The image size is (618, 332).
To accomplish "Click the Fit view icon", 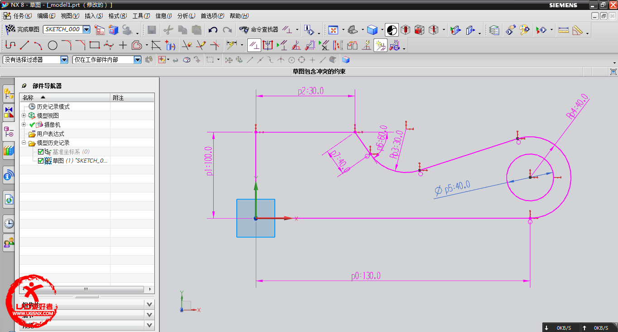I will (x=333, y=30).
